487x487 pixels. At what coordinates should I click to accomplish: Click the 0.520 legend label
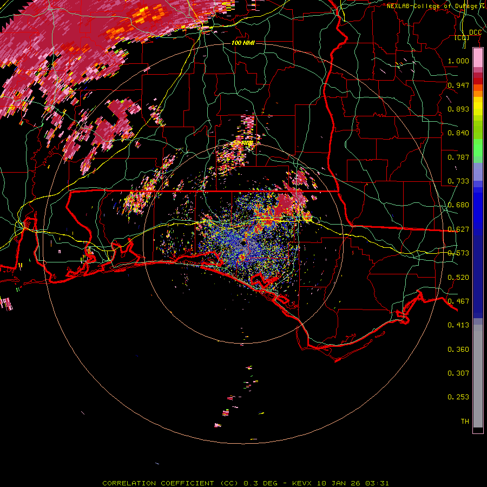pos(458,278)
